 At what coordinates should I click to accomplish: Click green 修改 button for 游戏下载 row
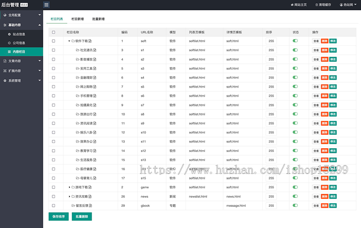(333, 187)
